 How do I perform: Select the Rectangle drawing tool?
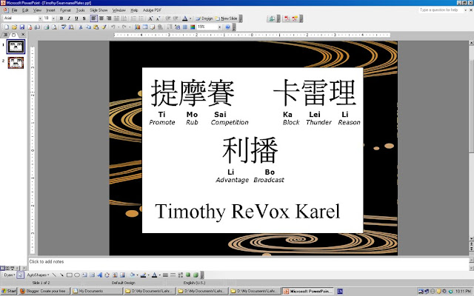pyautogui.click(x=69, y=275)
